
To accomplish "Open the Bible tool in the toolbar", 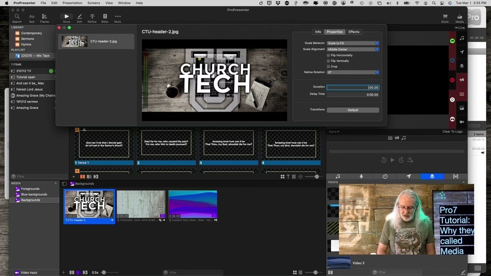I will tap(105, 18).
